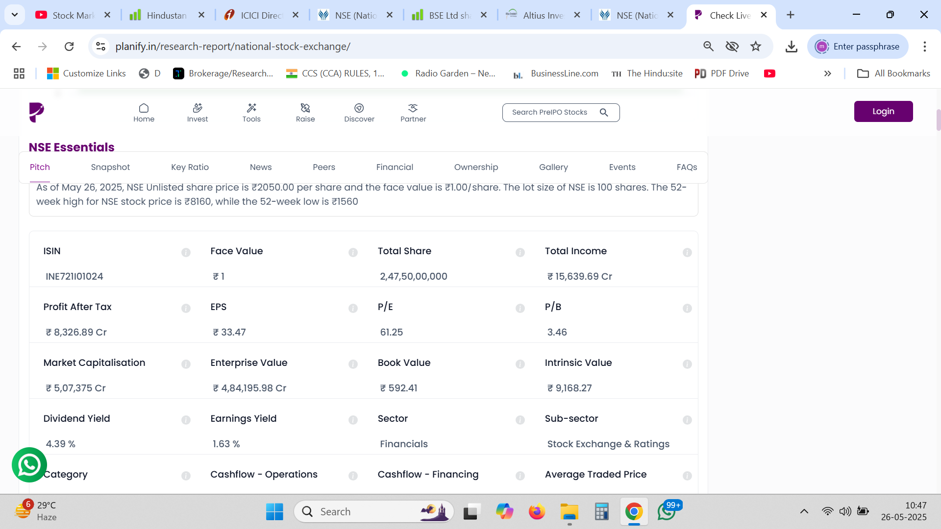This screenshot has height=529, width=941.
Task: Click the info icon next to P/E
Action: (520, 308)
